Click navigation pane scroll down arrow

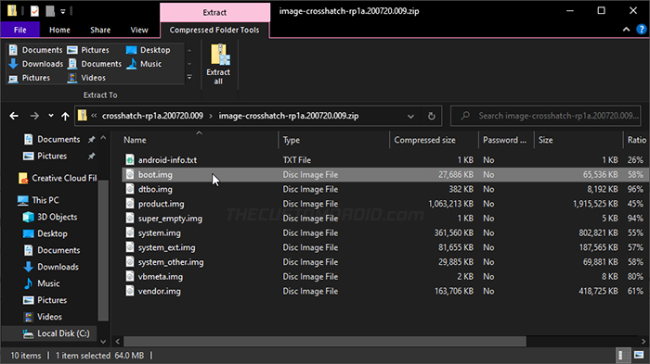pos(103,342)
